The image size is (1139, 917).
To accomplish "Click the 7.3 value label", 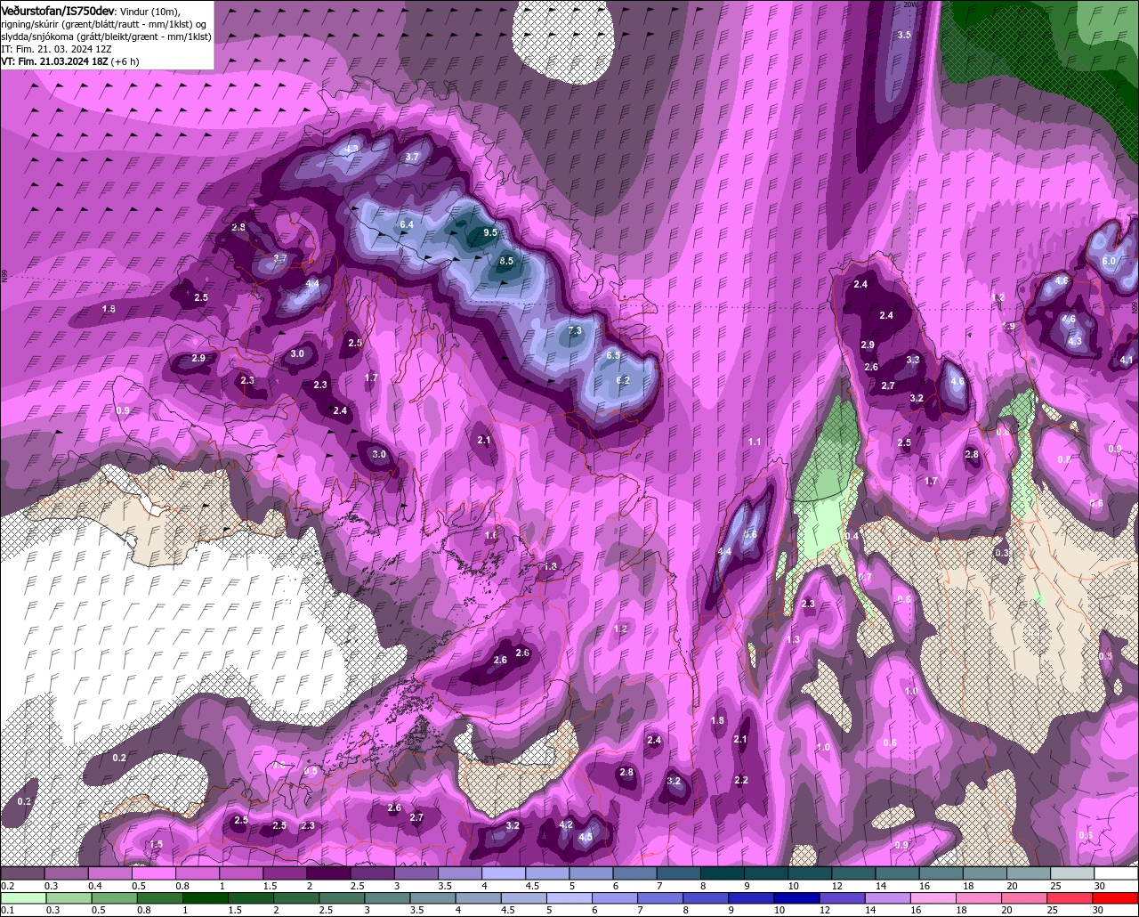I will (x=575, y=330).
